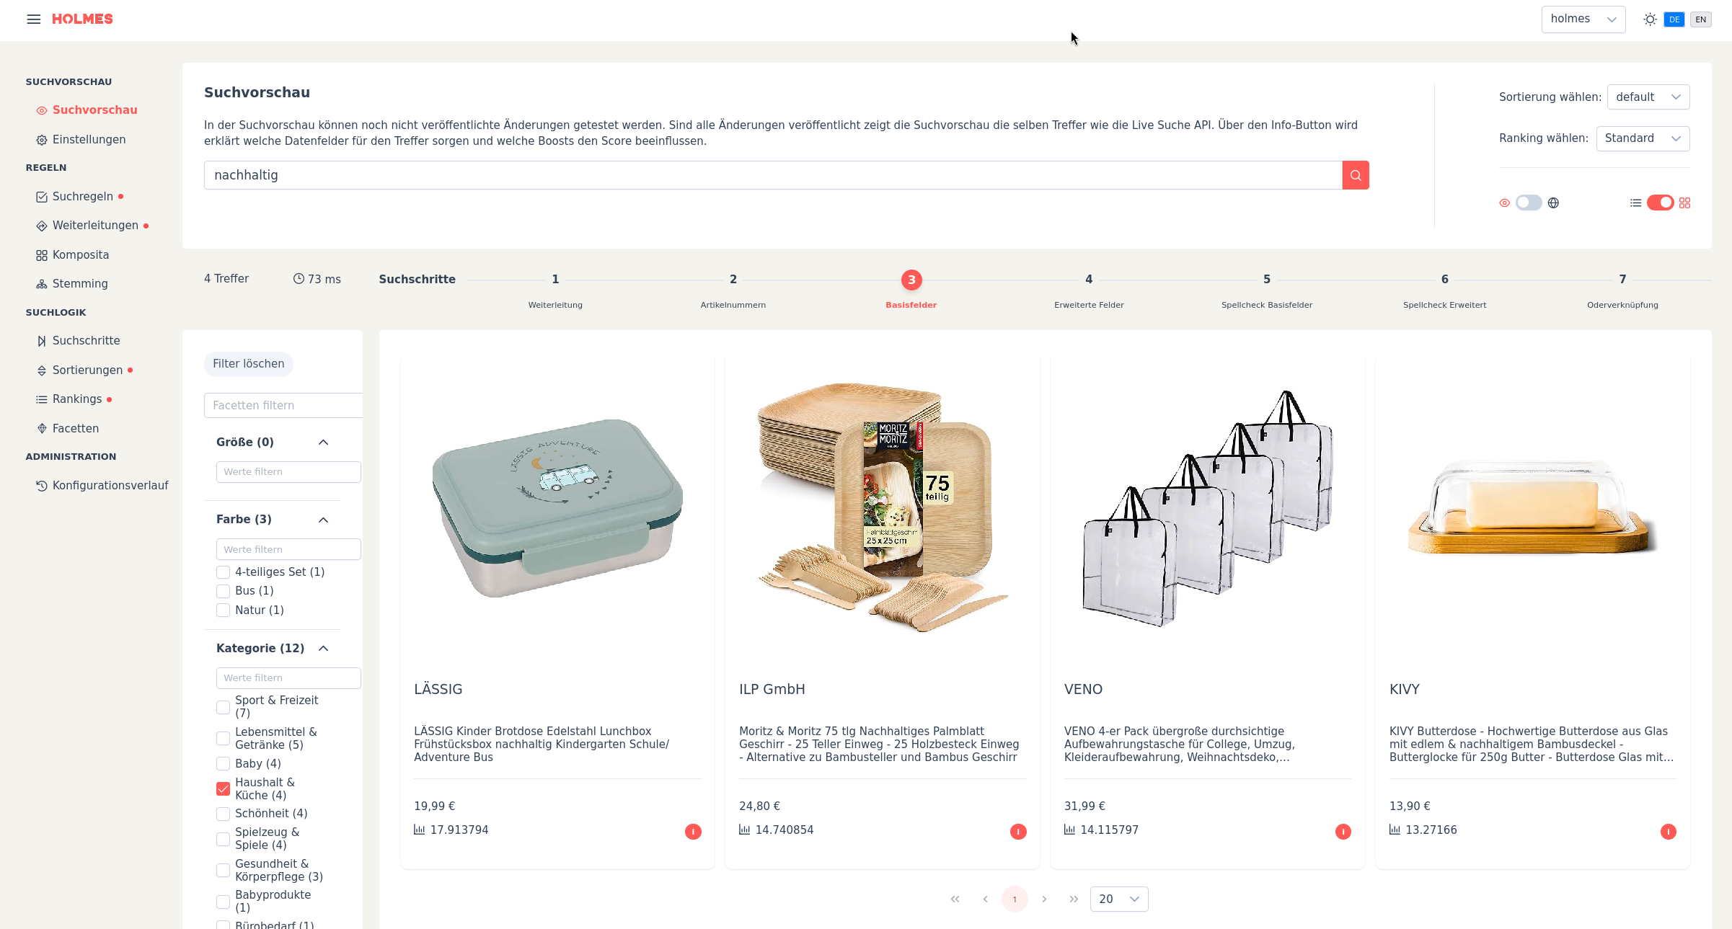Enable Sport & Freizeit category checkbox

[x=224, y=707]
